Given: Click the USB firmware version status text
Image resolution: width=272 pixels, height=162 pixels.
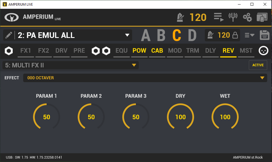Looking at the screenshot, I should [34, 157].
